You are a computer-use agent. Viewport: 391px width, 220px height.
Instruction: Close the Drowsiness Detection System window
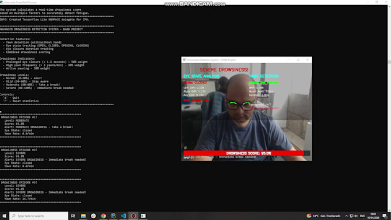point(307,60)
